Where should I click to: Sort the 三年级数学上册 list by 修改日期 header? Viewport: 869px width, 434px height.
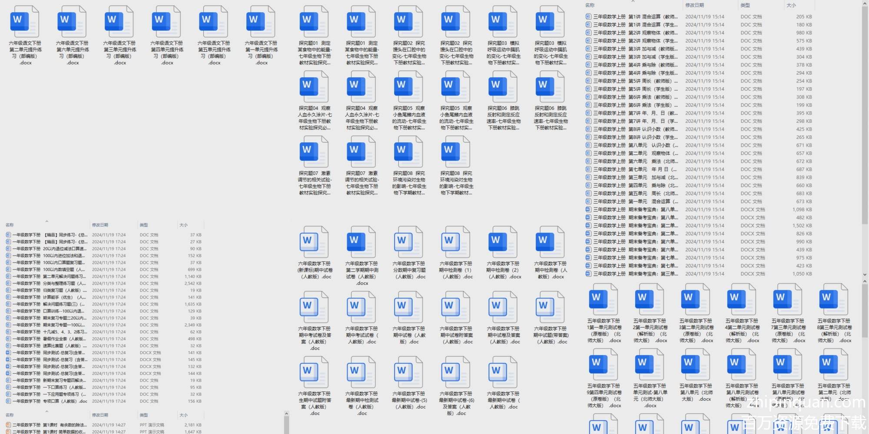(x=694, y=5)
